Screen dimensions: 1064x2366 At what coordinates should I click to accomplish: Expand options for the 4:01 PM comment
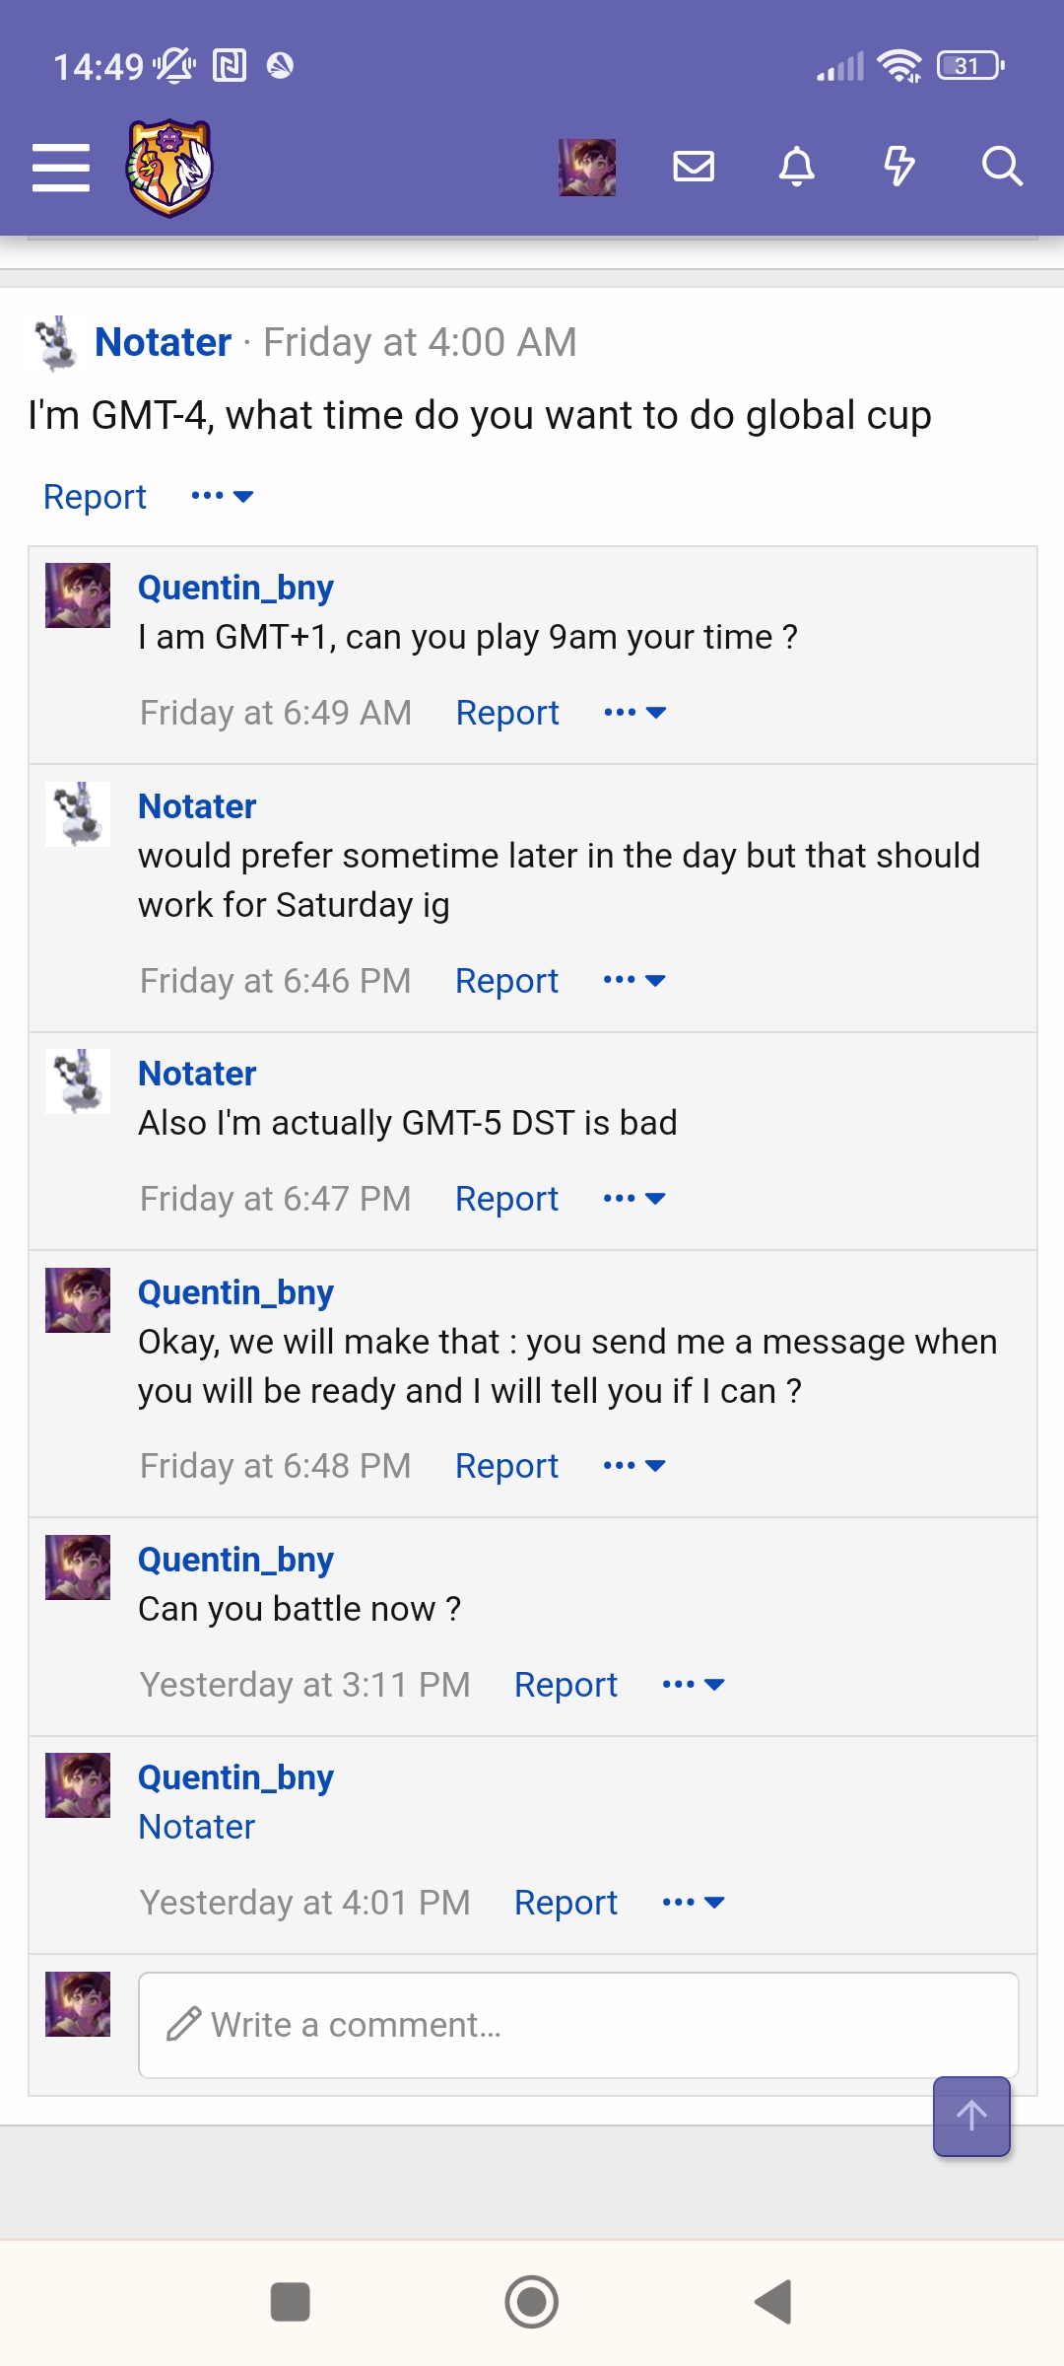click(x=694, y=1903)
